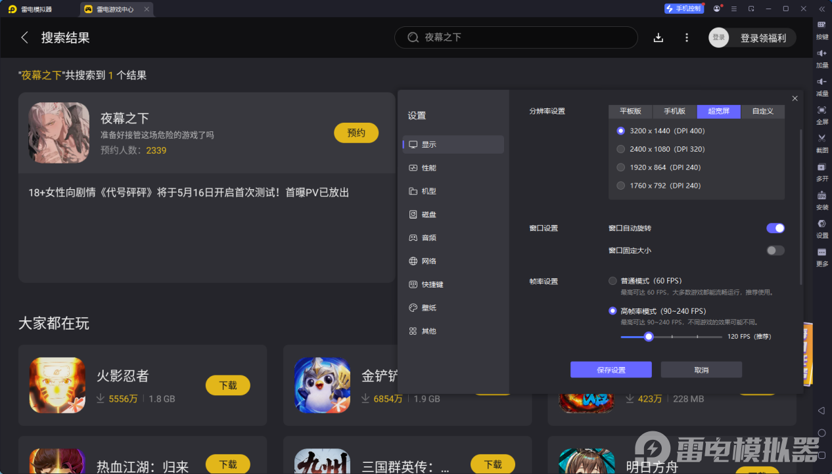Open 机型 settings section

[x=453, y=191]
